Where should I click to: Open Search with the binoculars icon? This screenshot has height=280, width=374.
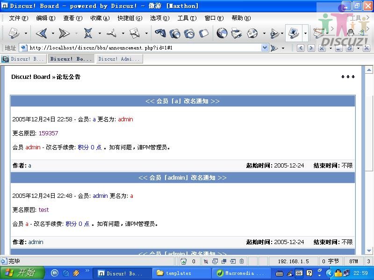160,33
